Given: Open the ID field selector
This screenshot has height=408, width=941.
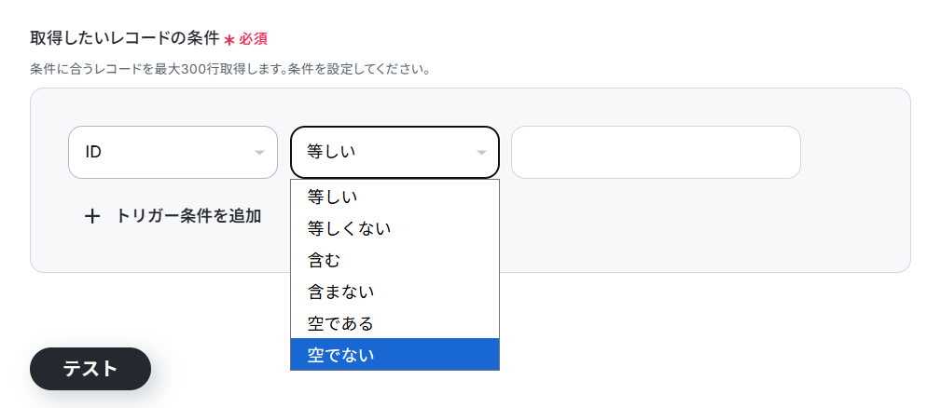Looking at the screenshot, I should [173, 152].
